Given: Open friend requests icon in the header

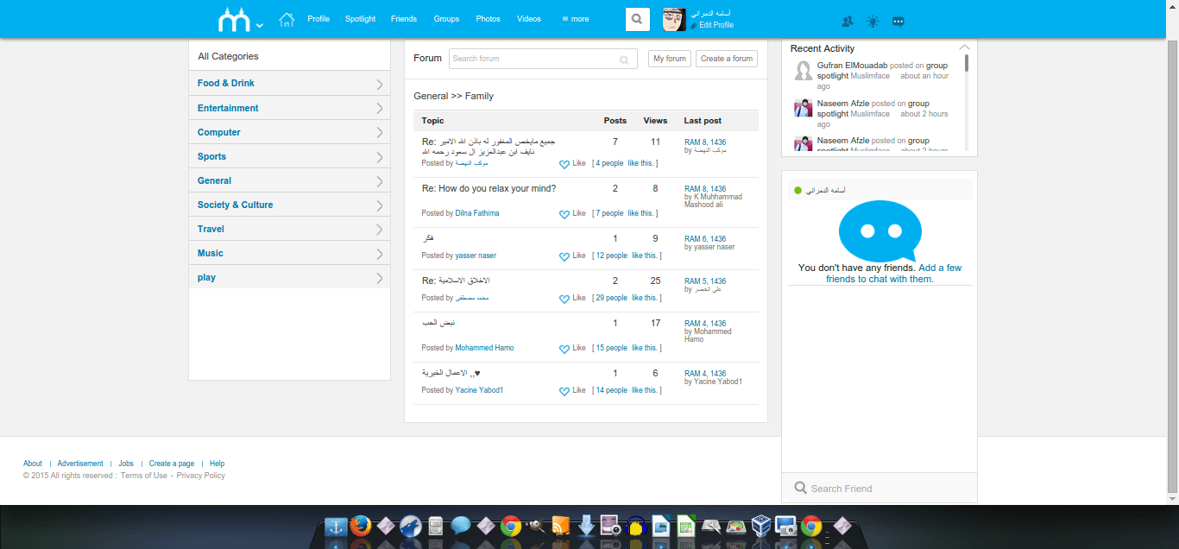Looking at the screenshot, I should pyautogui.click(x=847, y=22).
